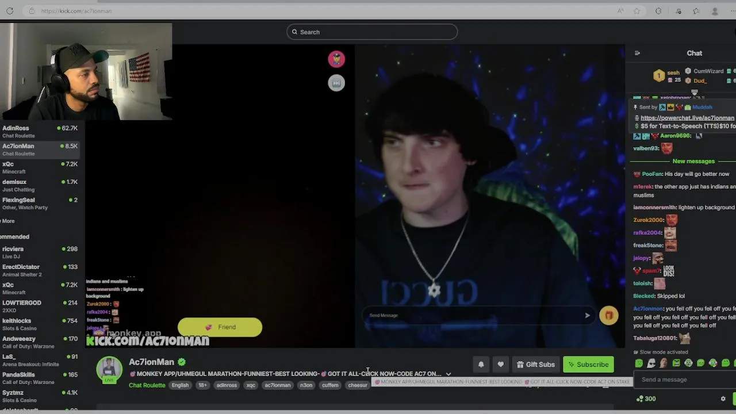Image resolution: width=736 pixels, height=414 pixels.
Task: Select the adinross tag
Action: (x=227, y=385)
